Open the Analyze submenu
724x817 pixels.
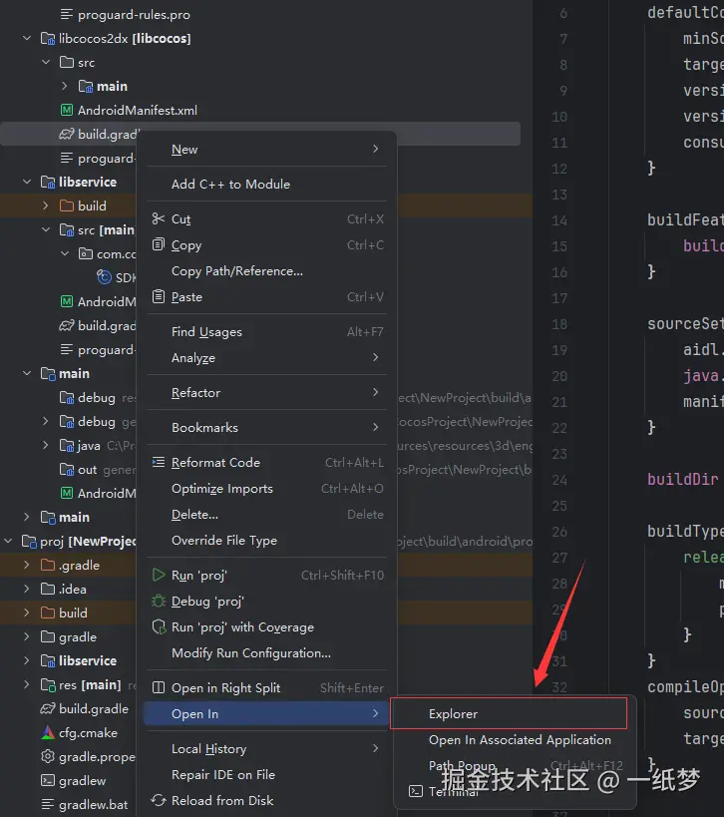click(x=266, y=358)
